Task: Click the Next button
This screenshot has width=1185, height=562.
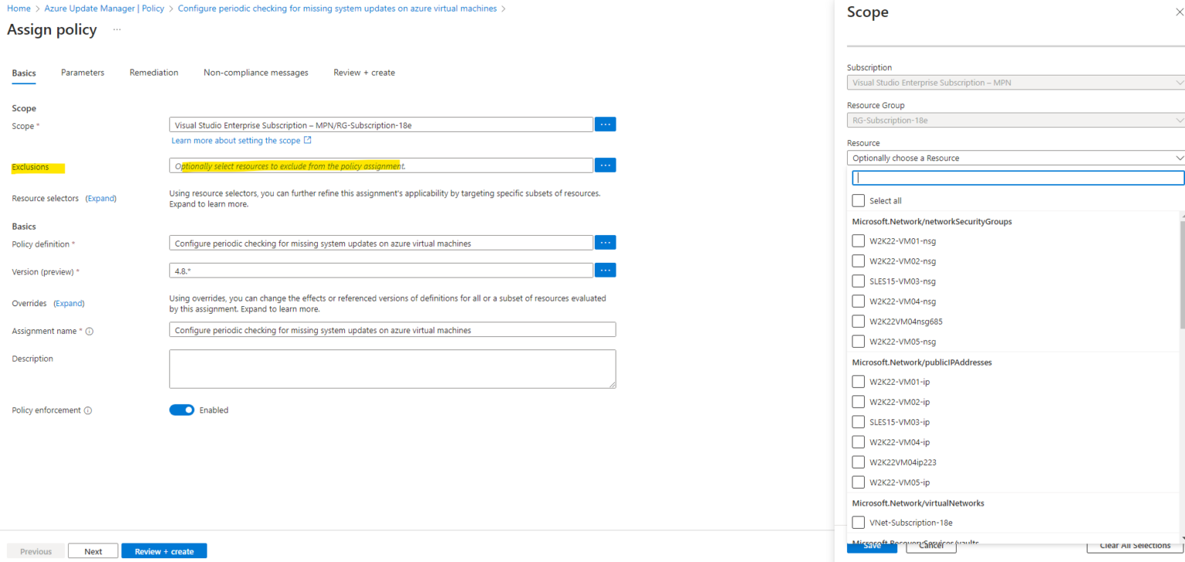Action: pyautogui.click(x=93, y=551)
